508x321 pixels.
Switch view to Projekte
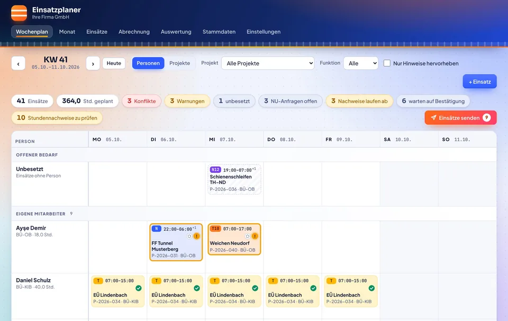179,63
